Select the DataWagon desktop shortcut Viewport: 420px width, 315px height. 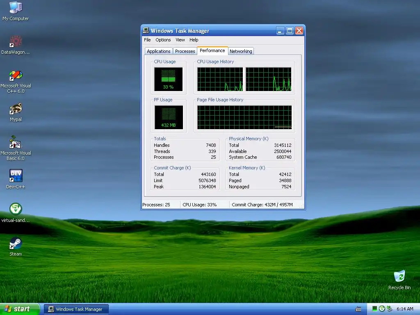tap(16, 45)
